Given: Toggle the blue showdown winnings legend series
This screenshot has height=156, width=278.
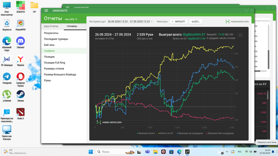Looking at the screenshot, I should point(190,133).
